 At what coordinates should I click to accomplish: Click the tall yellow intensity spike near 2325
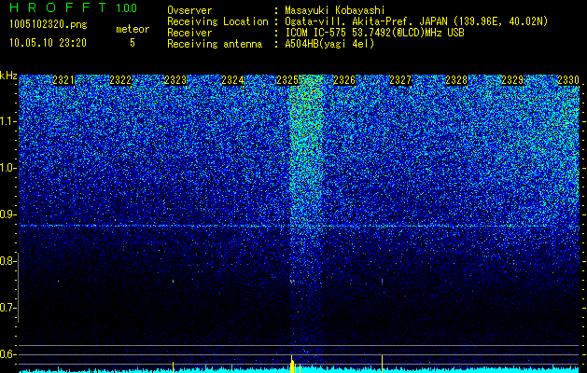(x=292, y=364)
